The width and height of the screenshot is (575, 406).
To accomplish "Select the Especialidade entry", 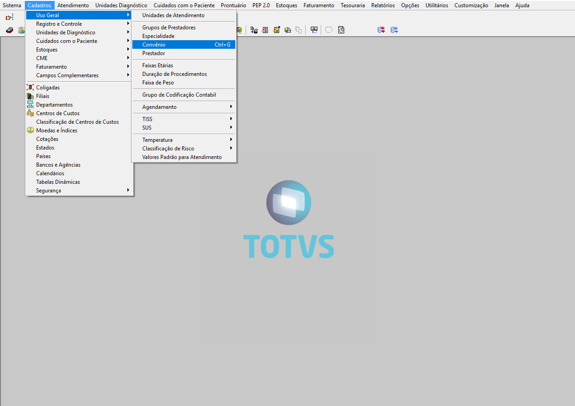I will click(184, 36).
